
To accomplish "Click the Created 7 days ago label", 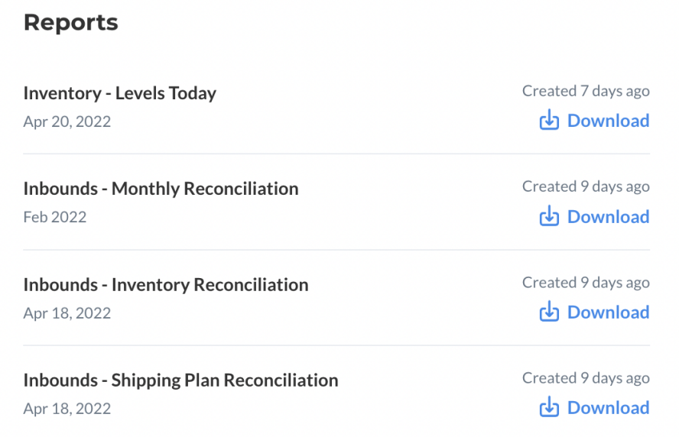I will tap(586, 91).
